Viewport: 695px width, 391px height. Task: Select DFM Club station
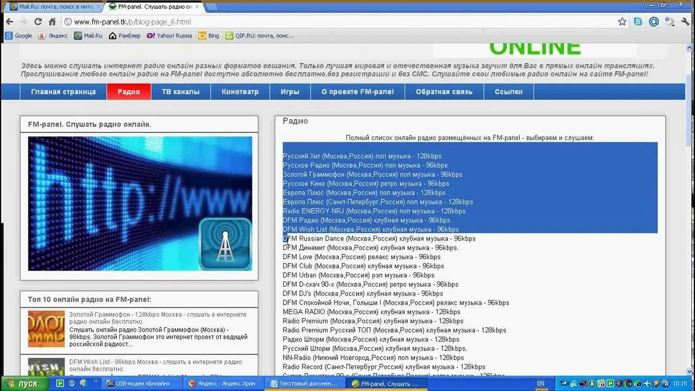363,266
